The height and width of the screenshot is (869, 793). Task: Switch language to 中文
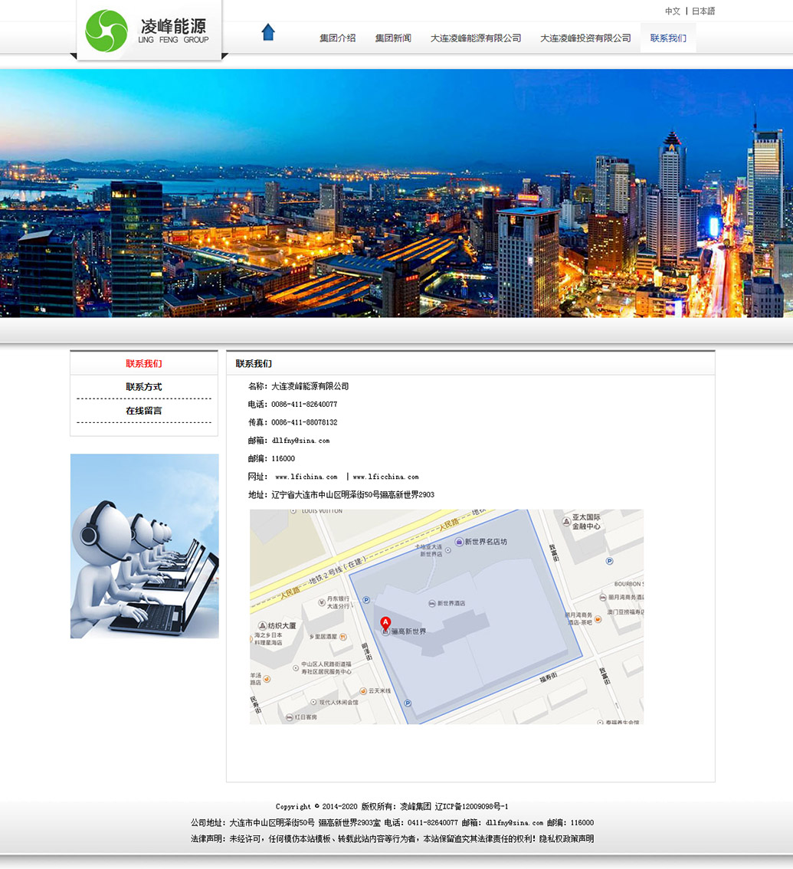(x=672, y=11)
